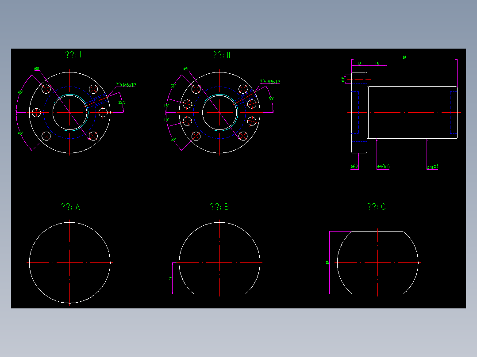Screen dimensions: 477x357
Task: Click the "??: B" view label
Action: [x=220, y=206]
